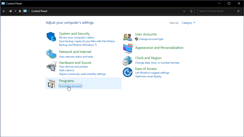244x137 pixels.
Task: Open the Ease of Access icon
Action: pos(128,72)
